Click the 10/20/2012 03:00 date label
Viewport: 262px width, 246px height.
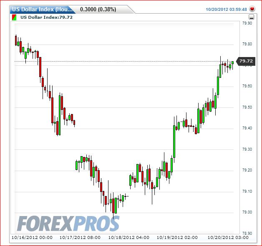228,238
